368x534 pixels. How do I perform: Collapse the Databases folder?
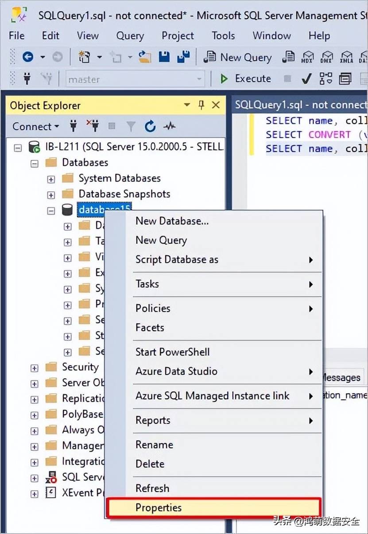[x=35, y=163]
